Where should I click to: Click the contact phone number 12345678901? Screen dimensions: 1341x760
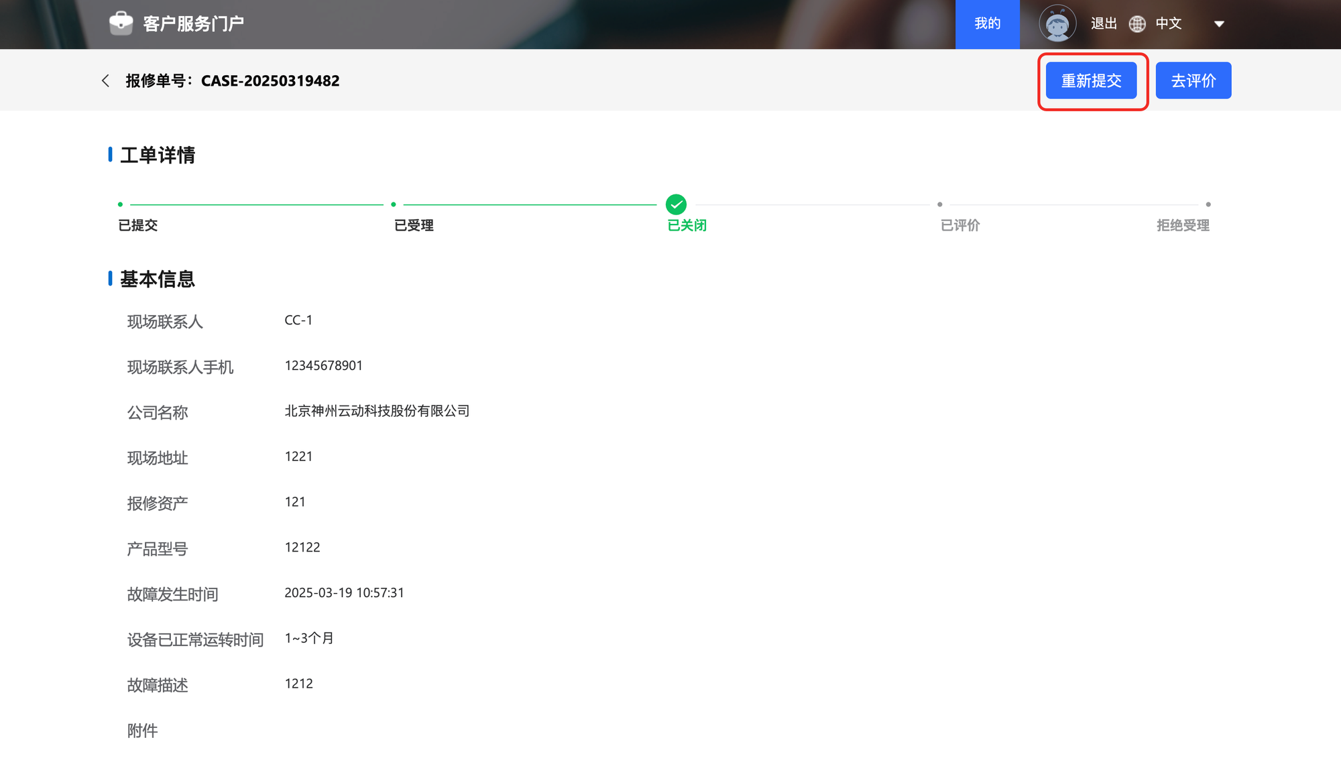(x=323, y=366)
